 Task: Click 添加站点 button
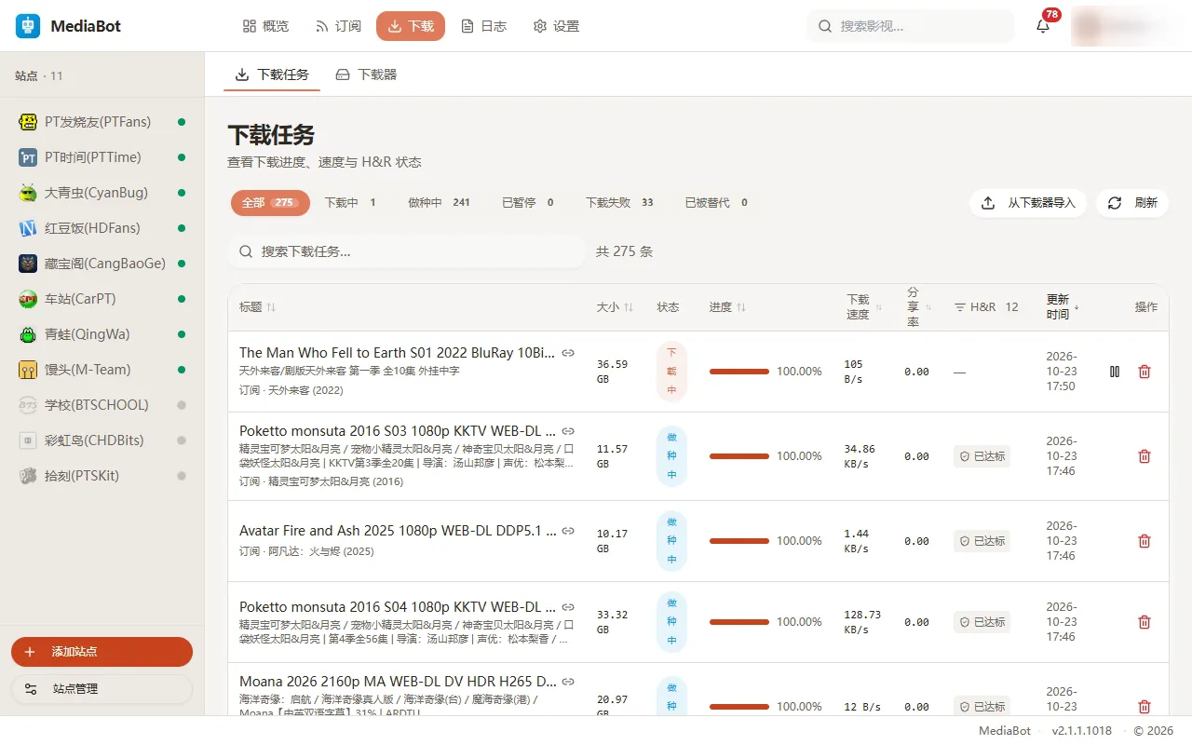[102, 652]
